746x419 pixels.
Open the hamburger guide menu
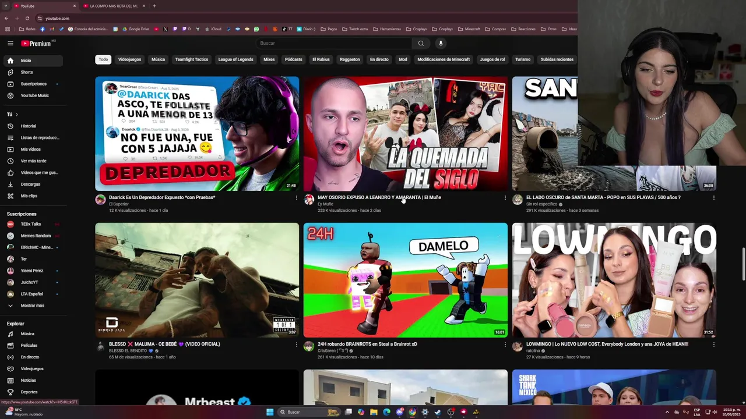point(10,43)
